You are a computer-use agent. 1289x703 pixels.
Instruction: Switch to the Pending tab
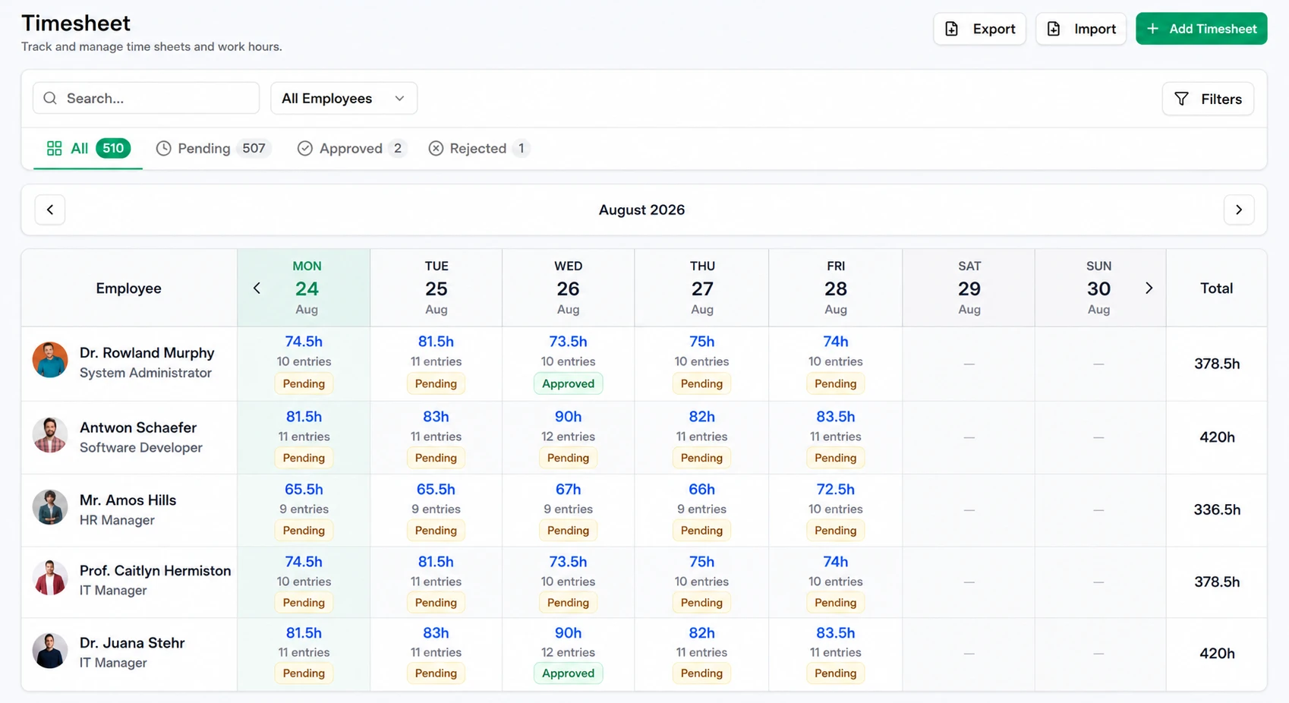[x=213, y=148]
